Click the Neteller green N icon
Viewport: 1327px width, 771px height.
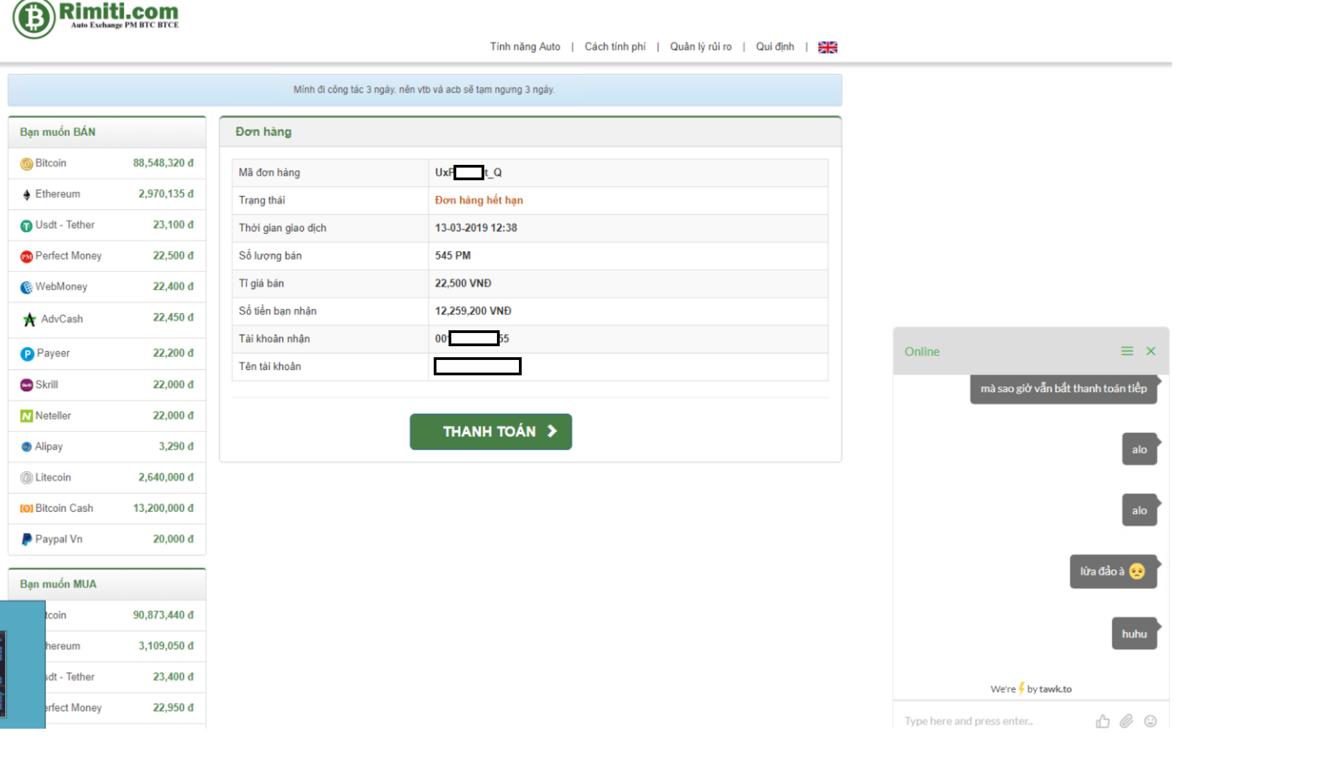pyautogui.click(x=26, y=417)
